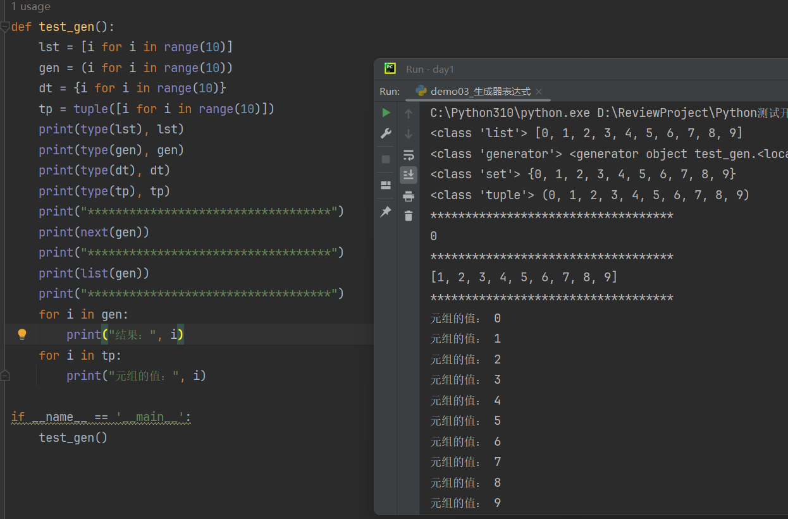Click the 'for i in gen:' line
This screenshot has width=788, height=519.
tap(83, 315)
